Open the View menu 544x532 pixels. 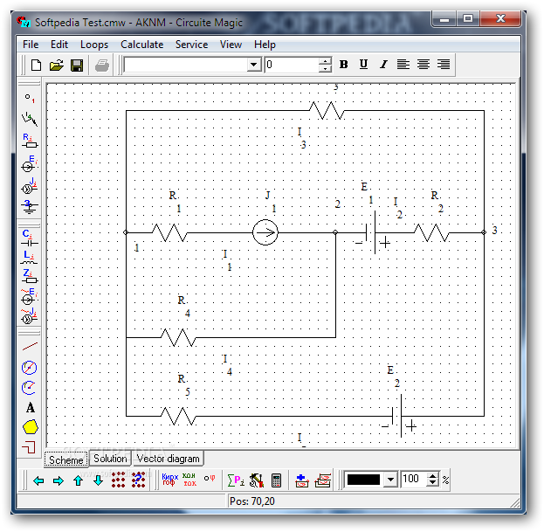point(231,45)
